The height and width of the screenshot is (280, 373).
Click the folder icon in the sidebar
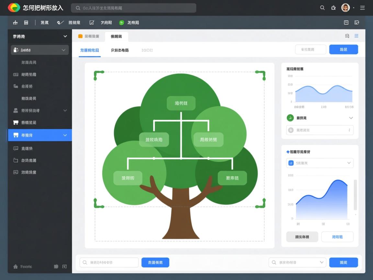[x=16, y=160]
